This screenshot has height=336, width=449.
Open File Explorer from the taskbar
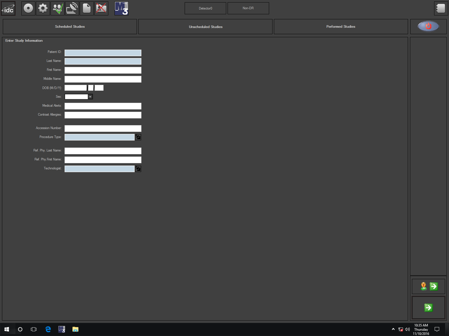coord(75,329)
